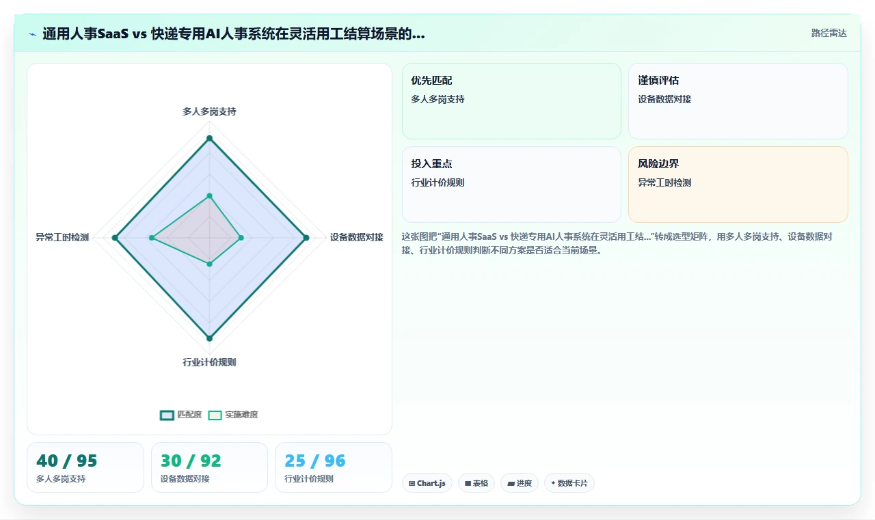Click the page title starting 通用人事SaaS

[234, 33]
